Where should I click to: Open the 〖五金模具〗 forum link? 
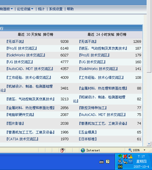click(x=88, y=132)
